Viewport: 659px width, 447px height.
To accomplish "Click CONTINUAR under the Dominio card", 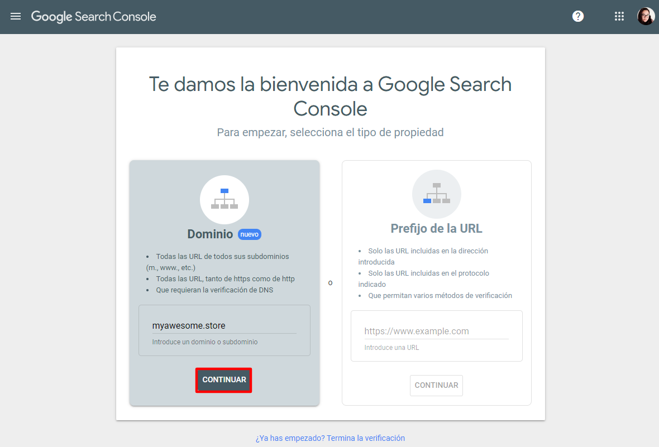I will click(224, 380).
